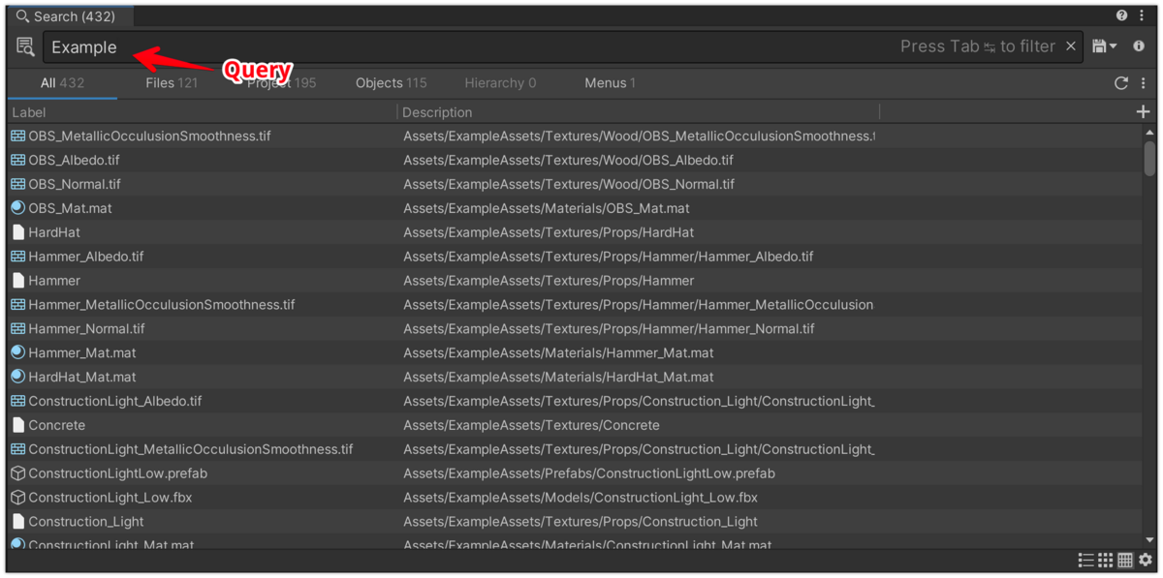
Task: Sort results by the Label column header
Action: [x=28, y=111]
